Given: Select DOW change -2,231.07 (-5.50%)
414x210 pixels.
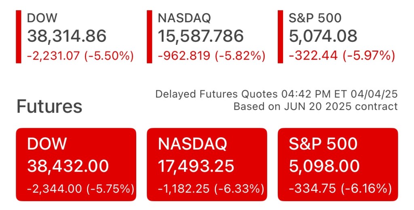Looking at the screenshot, I should click(80, 56).
